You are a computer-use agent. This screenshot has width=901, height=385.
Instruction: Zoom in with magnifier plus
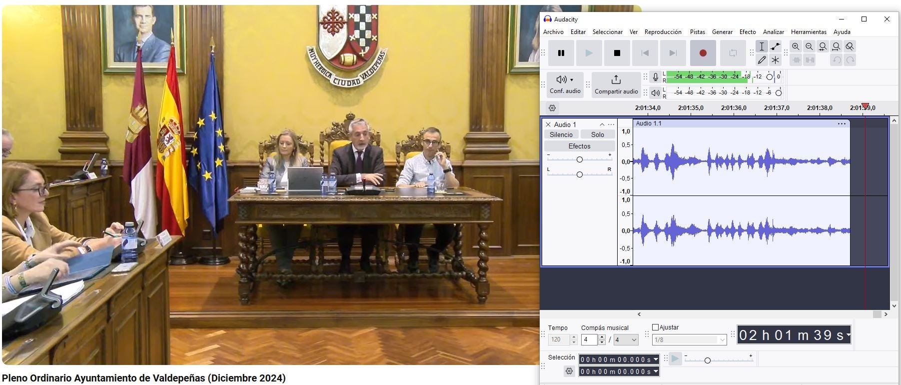click(x=796, y=46)
